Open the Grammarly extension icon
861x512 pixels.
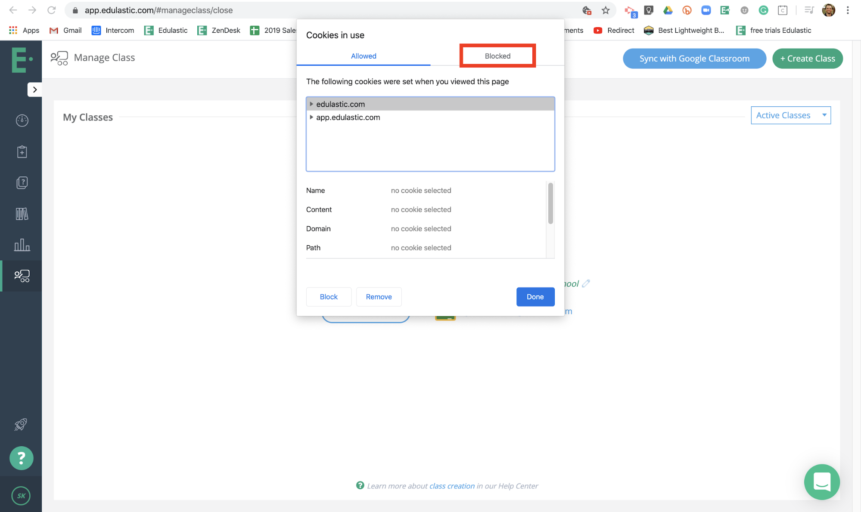763,10
